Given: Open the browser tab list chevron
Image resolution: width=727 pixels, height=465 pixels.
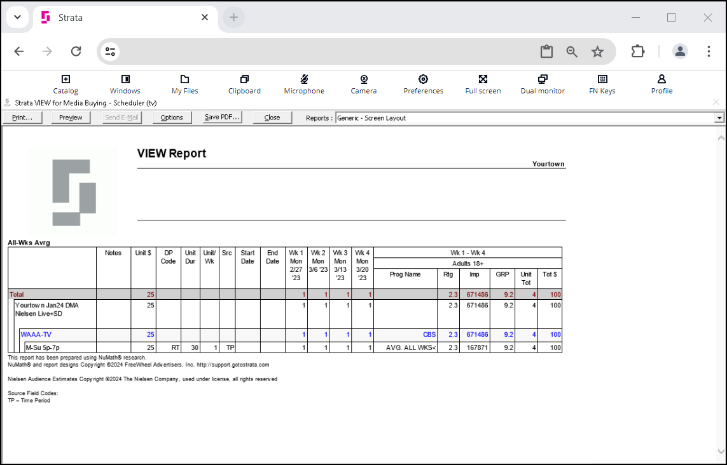Looking at the screenshot, I should [17, 17].
